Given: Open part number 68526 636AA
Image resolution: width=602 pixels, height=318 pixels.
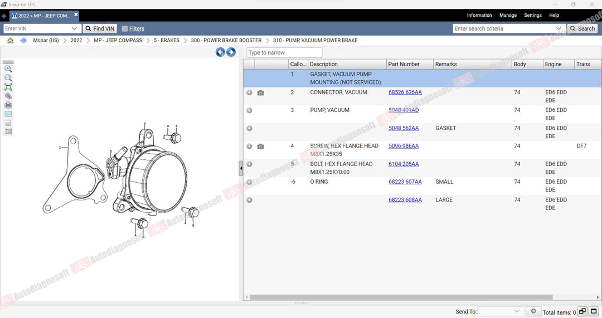Looking at the screenshot, I should (x=405, y=92).
